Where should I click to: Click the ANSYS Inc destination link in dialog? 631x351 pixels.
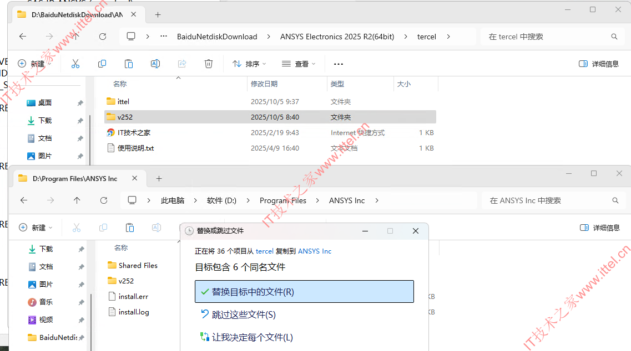(315, 251)
